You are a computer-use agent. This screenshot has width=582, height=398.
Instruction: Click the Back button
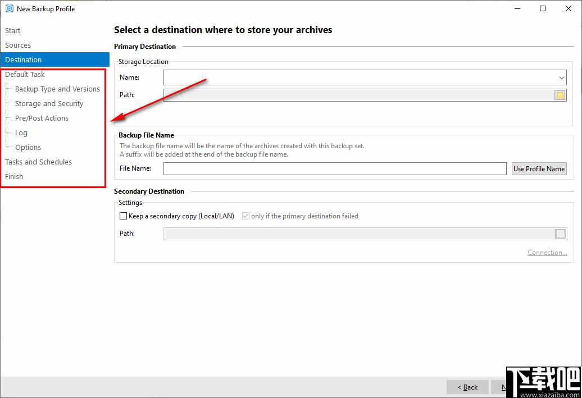click(x=467, y=387)
